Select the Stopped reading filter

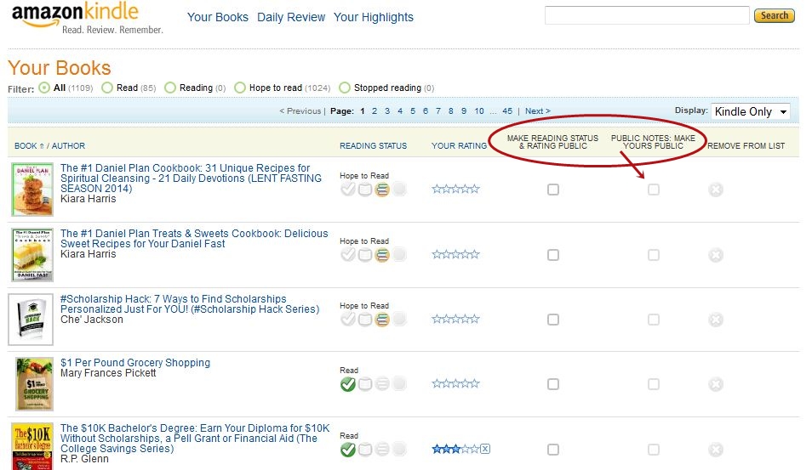345,88
